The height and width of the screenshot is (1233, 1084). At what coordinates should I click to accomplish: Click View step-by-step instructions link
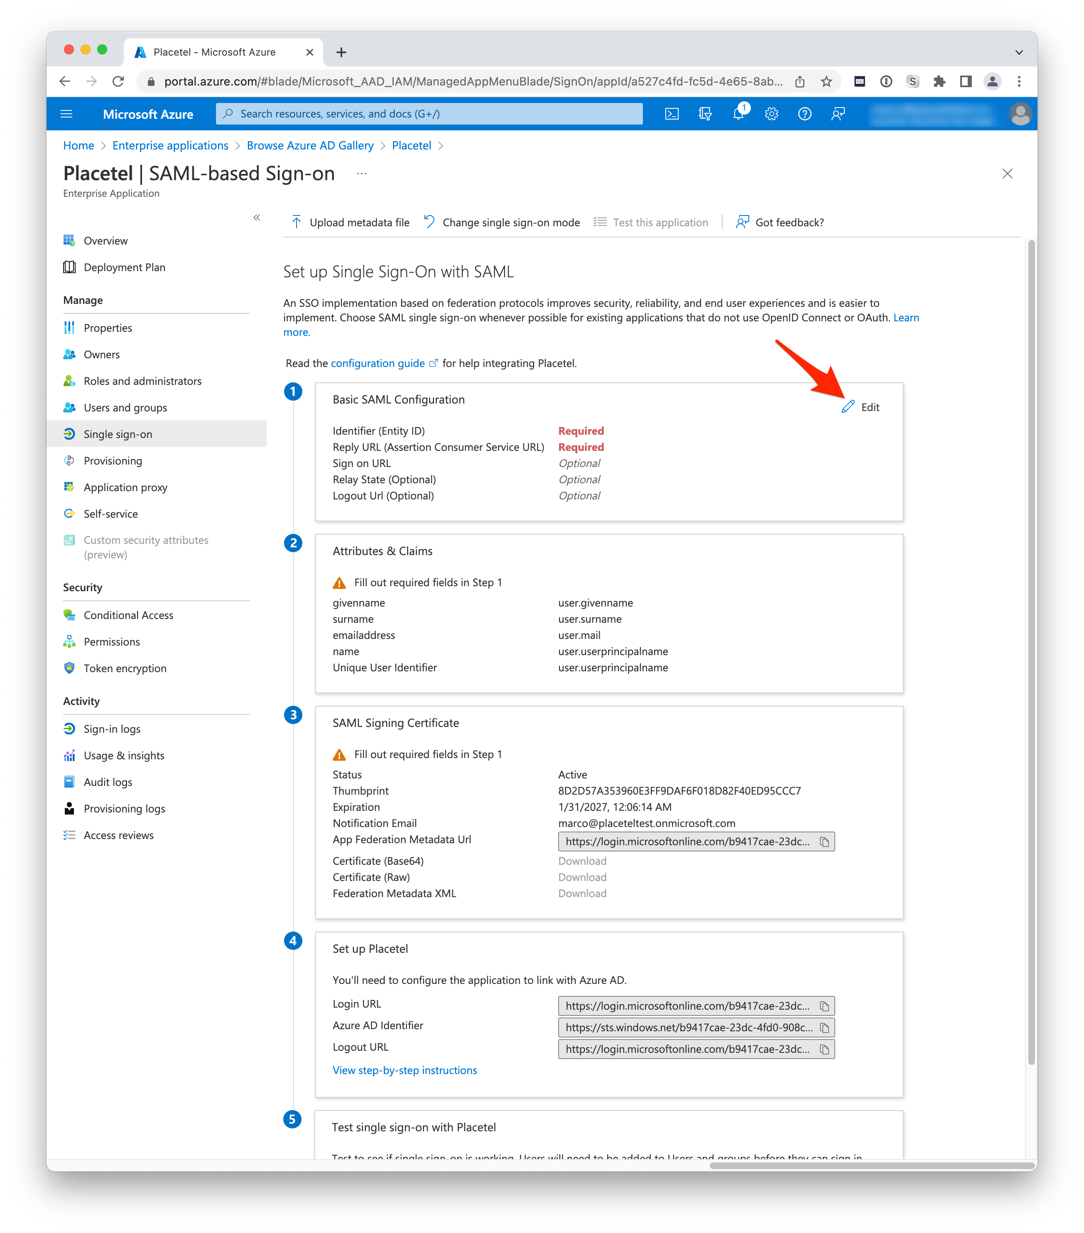point(405,1070)
